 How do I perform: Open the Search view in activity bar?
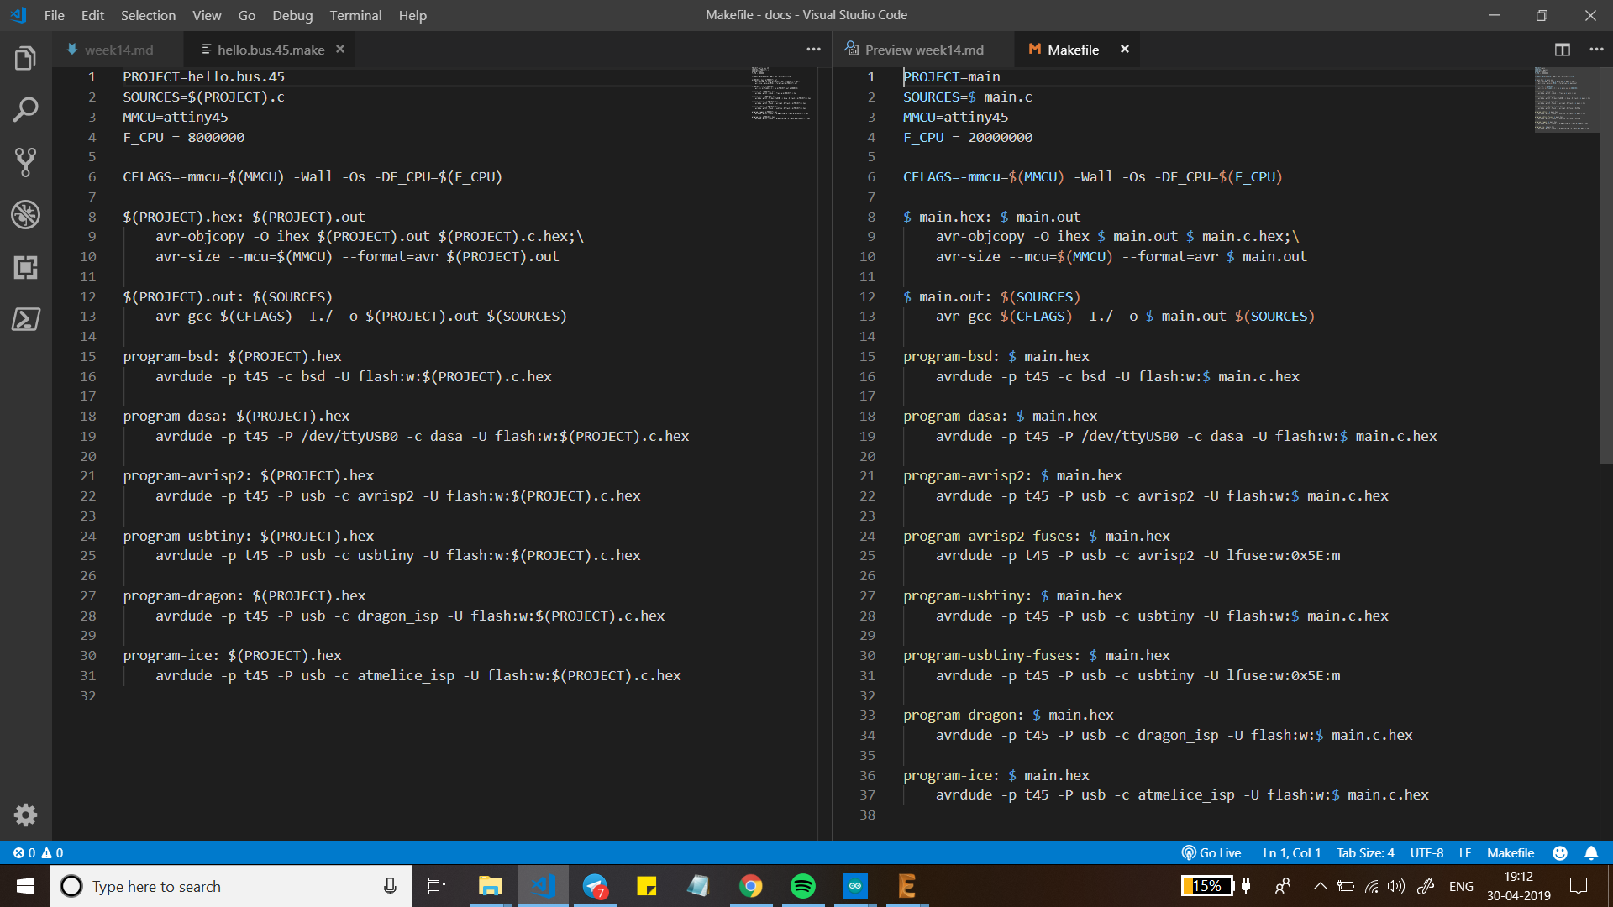point(25,110)
